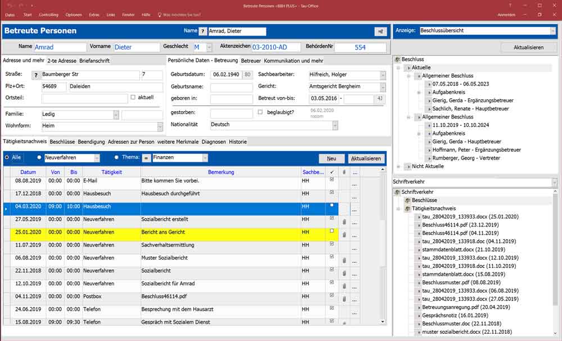Open the Familie dropdown showing Ledig
562x341 pixels.
(116, 115)
